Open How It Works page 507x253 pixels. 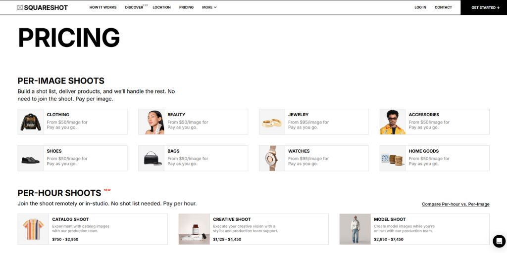pos(103,7)
